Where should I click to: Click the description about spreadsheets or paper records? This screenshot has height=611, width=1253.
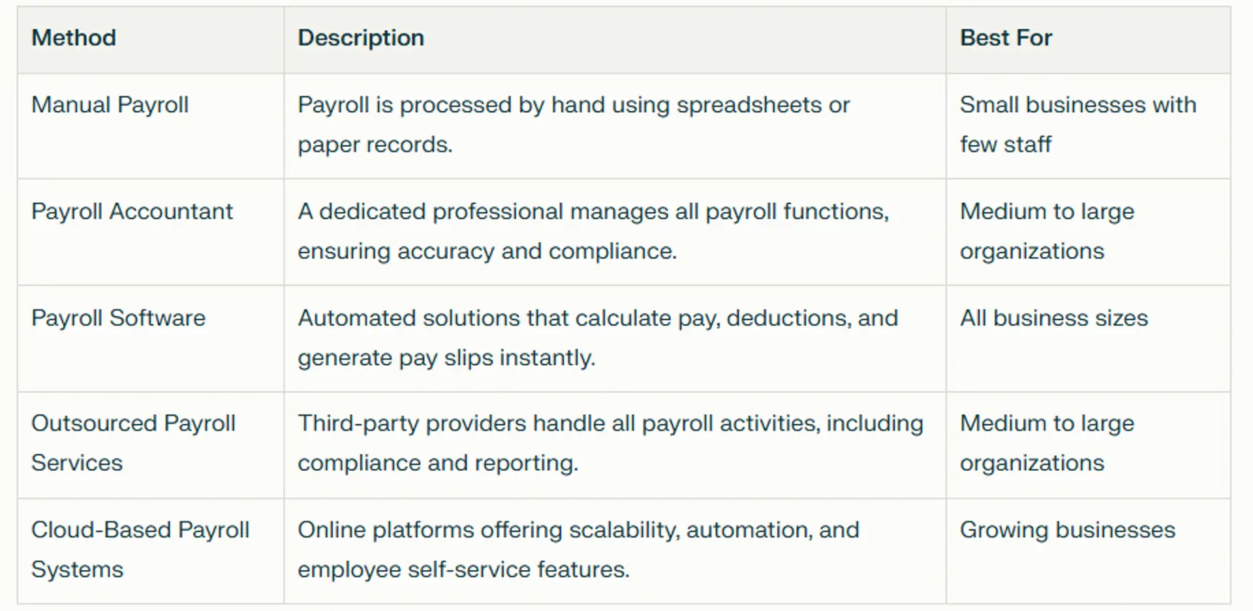click(573, 124)
